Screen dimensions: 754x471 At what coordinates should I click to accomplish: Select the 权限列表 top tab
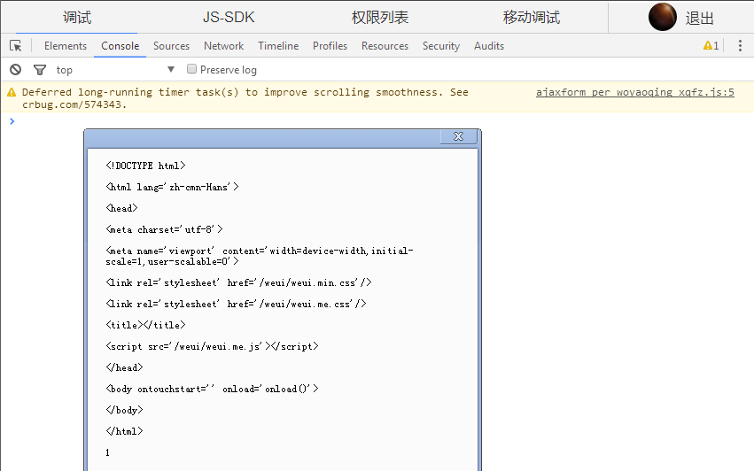click(380, 18)
